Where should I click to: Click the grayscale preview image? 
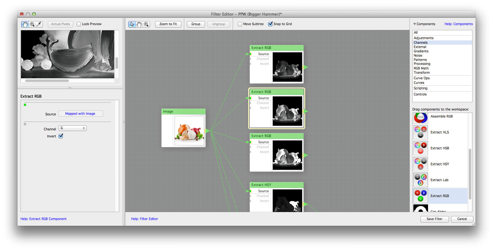[67, 54]
